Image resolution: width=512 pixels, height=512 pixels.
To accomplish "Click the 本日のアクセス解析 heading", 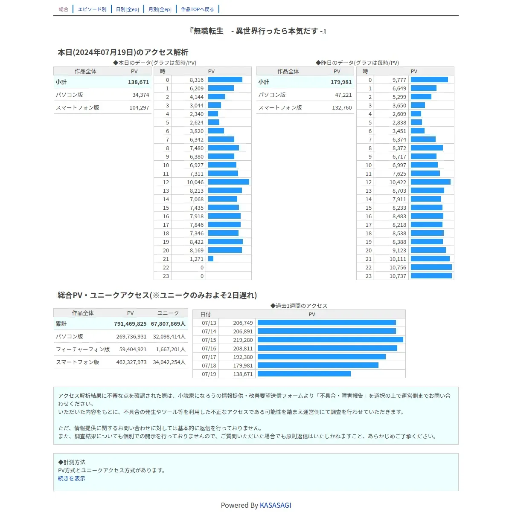I will [x=123, y=52].
